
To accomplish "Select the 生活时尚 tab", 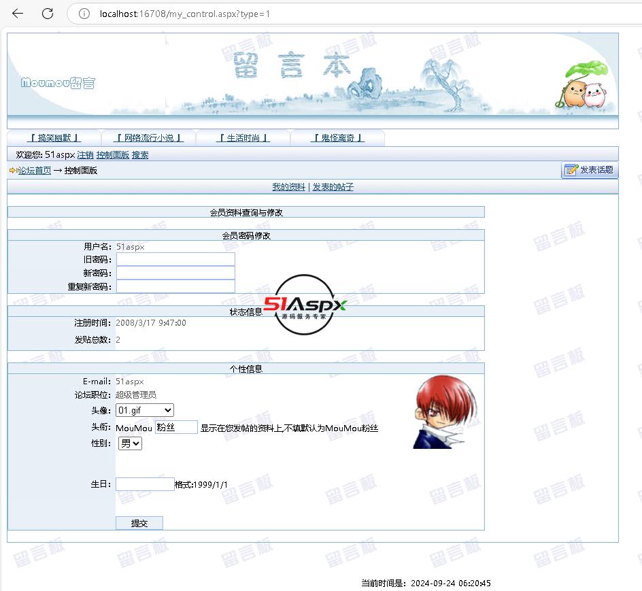I will coord(243,138).
